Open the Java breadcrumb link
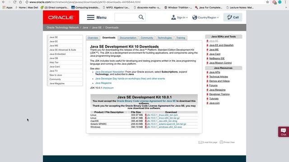This screenshot has height=162, width=289. (x=85, y=27)
